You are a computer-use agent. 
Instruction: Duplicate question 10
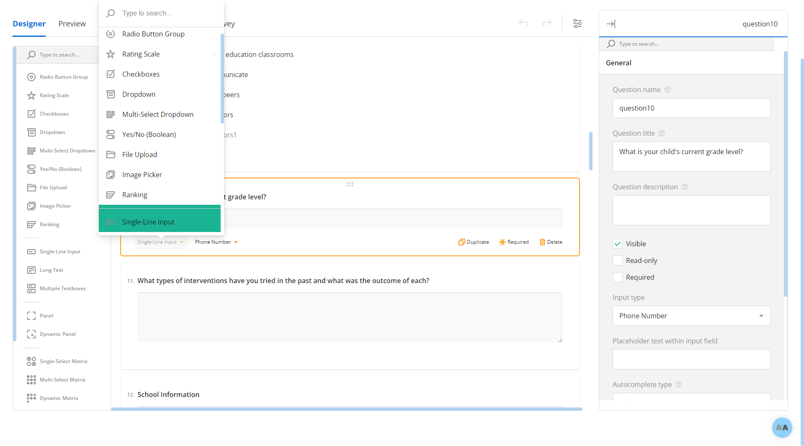(474, 242)
